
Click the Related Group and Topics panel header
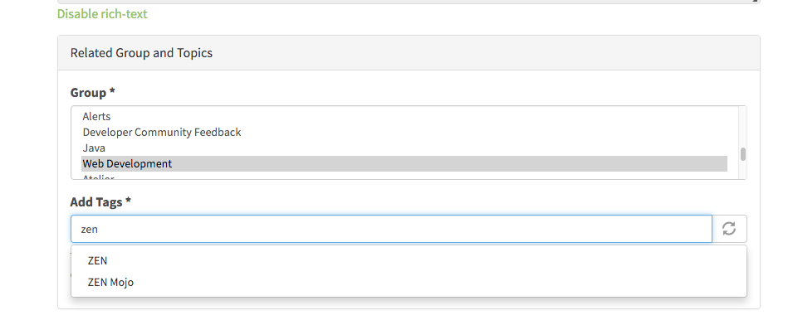409,53
